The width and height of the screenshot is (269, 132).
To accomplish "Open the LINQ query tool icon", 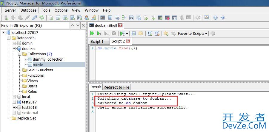I will pyautogui.click(x=131, y=18).
